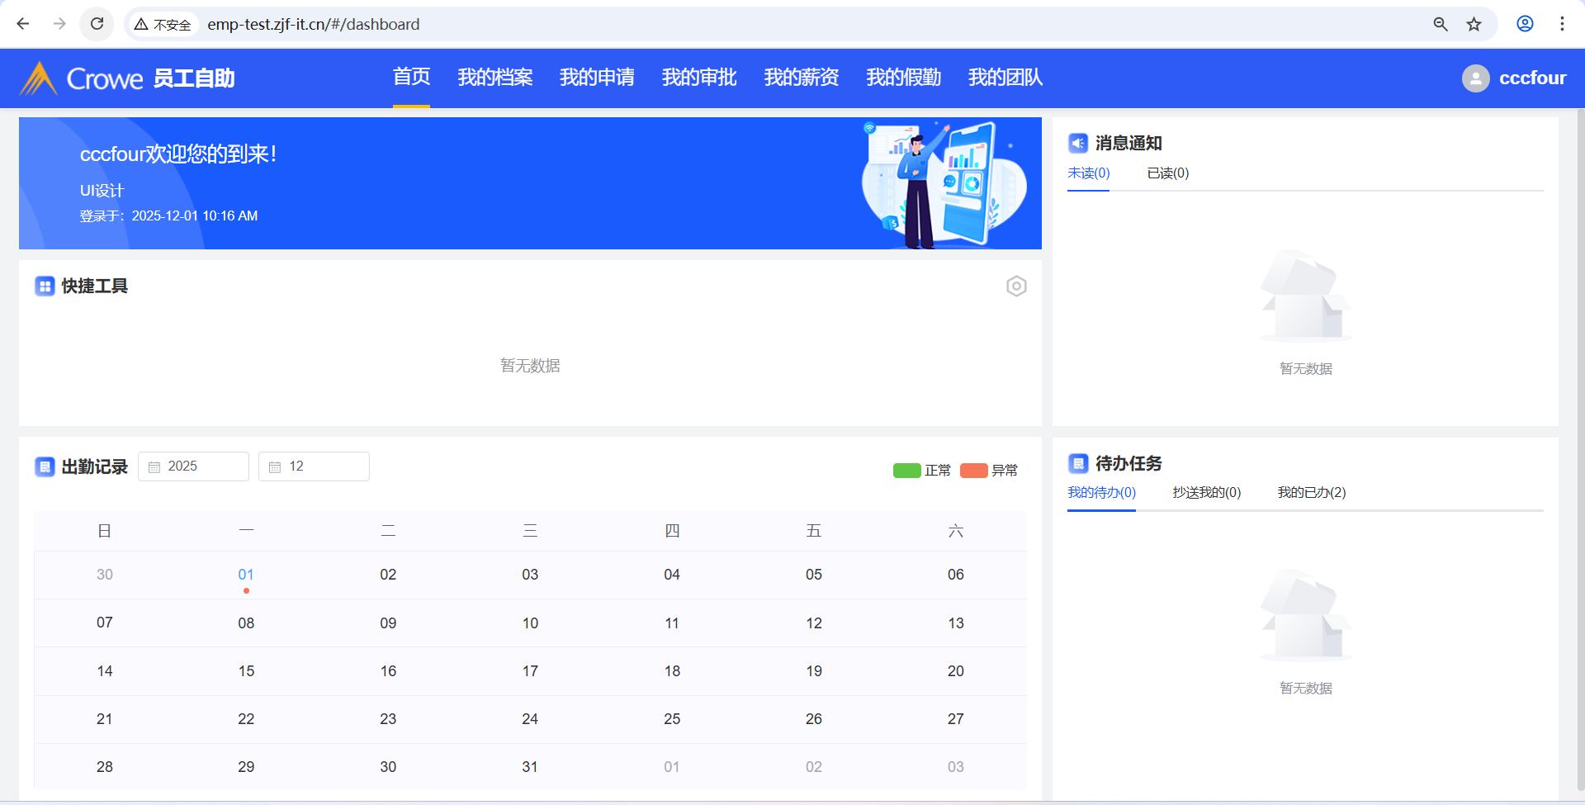Click the attendance record panel icon
Screen dimensions: 1585x805
(45, 467)
